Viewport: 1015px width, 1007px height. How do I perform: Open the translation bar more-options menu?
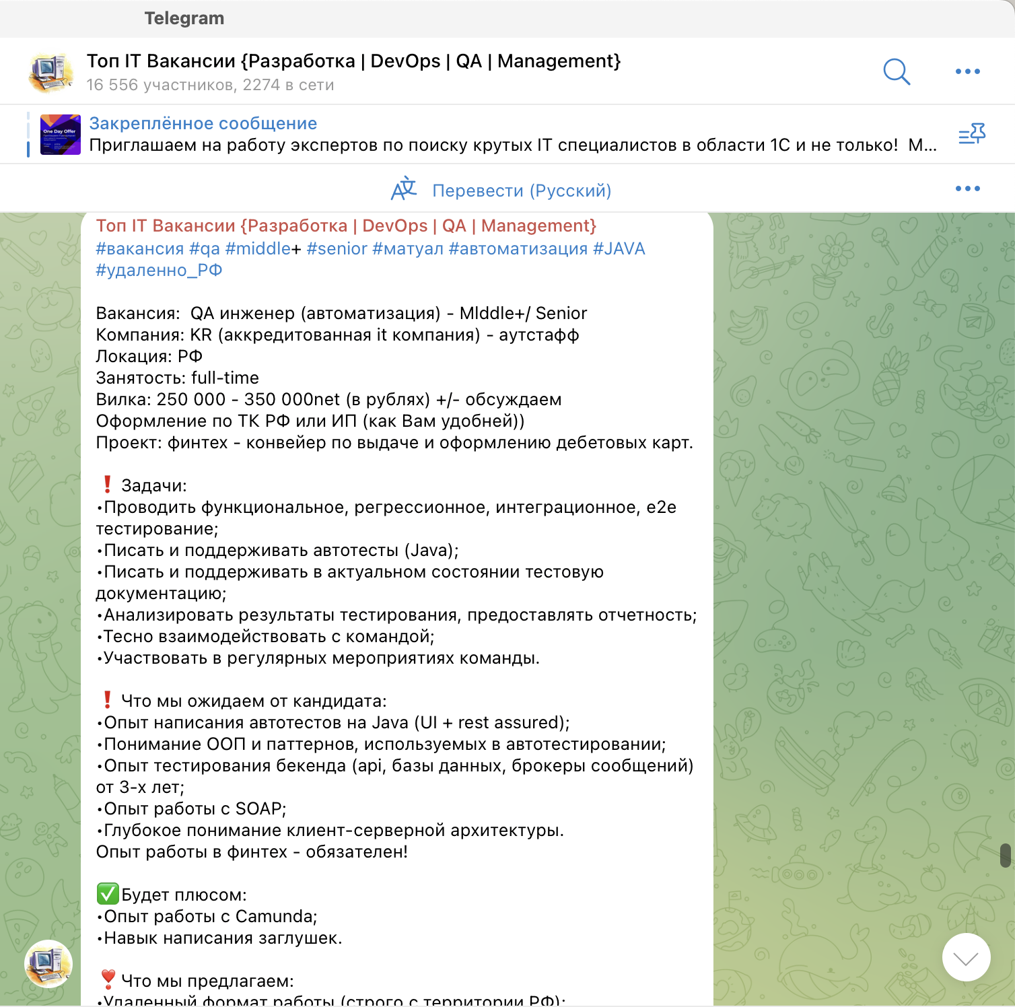click(x=967, y=188)
